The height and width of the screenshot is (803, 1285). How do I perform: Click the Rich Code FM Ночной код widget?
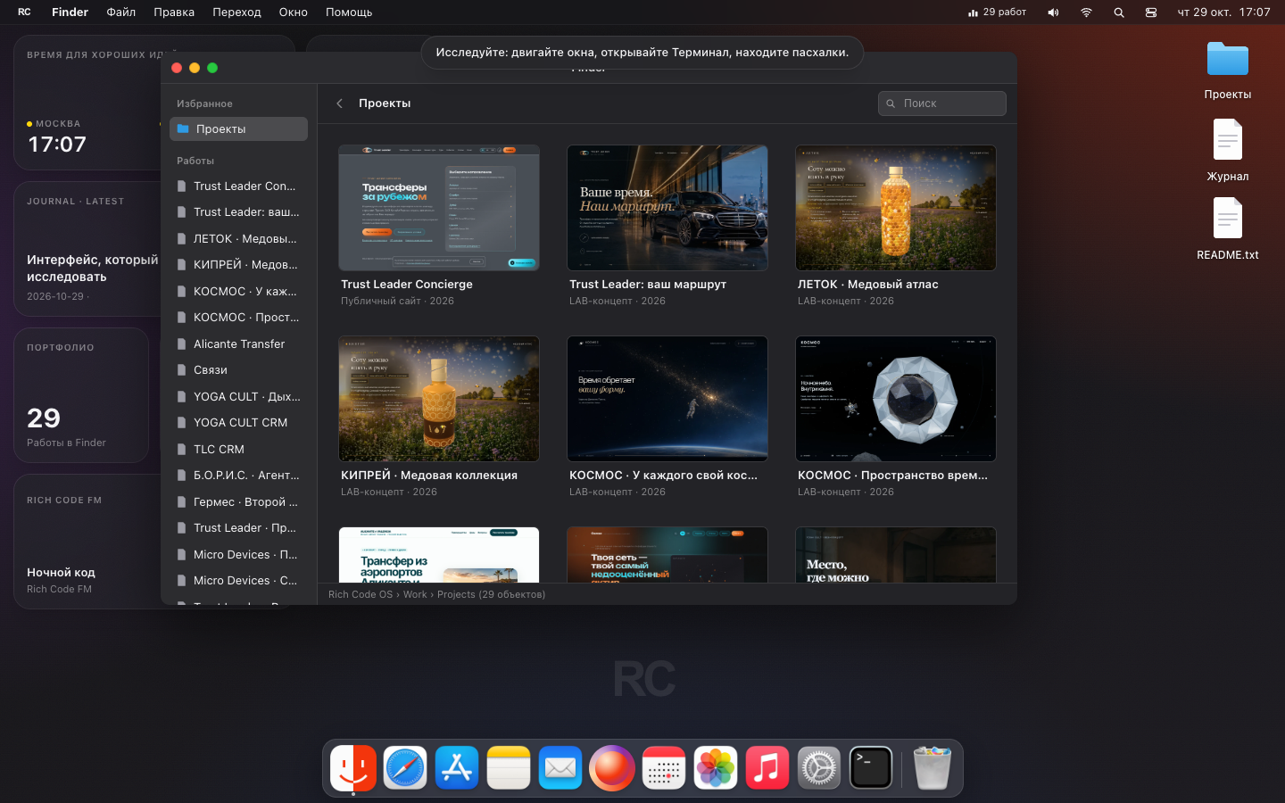87,542
